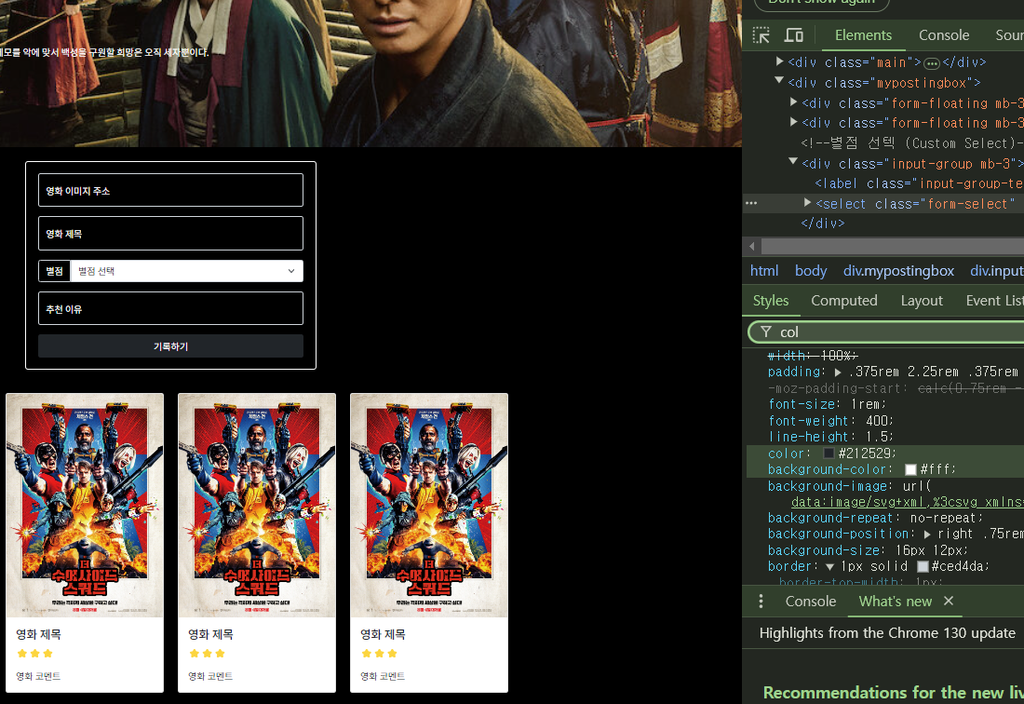Collapse the div mypostingbox node

[x=779, y=81]
